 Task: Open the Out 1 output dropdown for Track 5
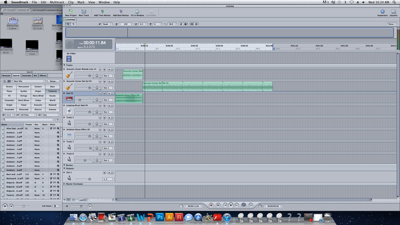pos(108,124)
